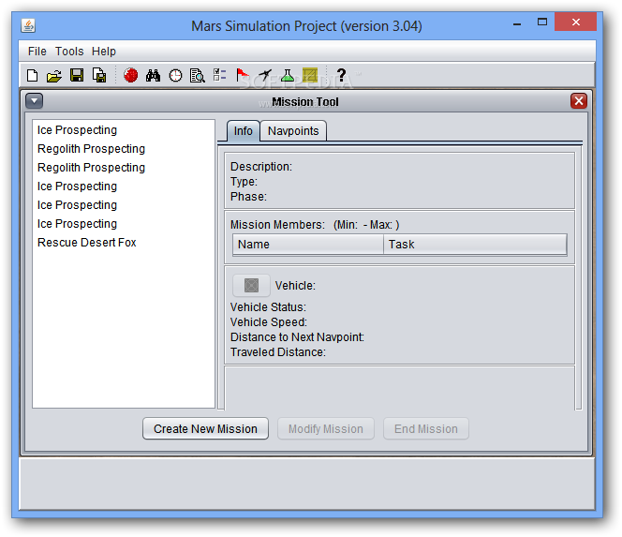
Task: Open the Help menu
Action: [104, 52]
